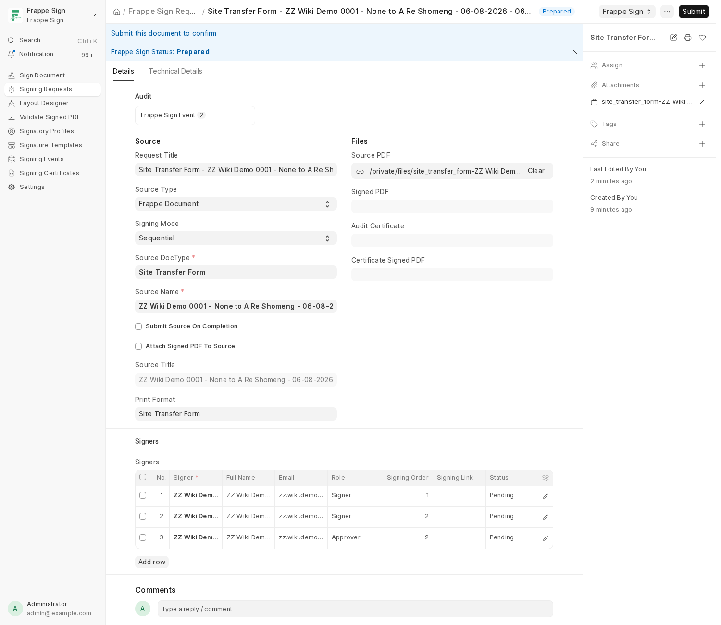The width and height of the screenshot is (721, 625).
Task: Edit signer row 2 with pencil icon
Action: (x=546, y=517)
